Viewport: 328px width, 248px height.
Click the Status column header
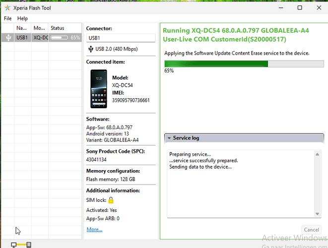pos(65,28)
